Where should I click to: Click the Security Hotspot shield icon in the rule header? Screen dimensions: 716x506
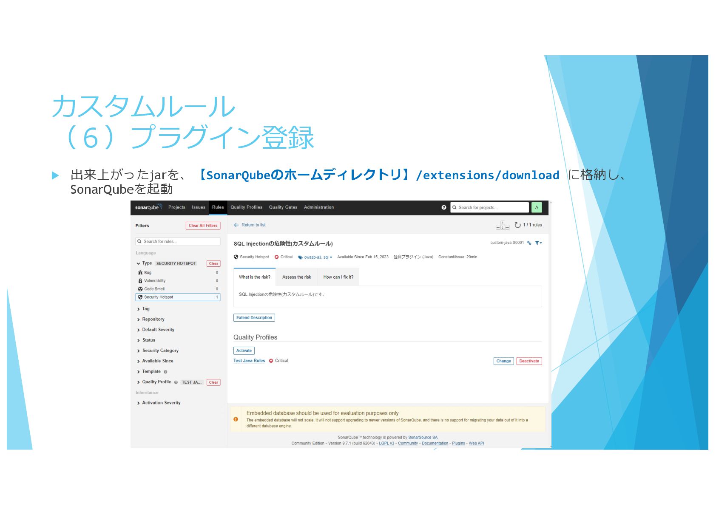coord(236,257)
